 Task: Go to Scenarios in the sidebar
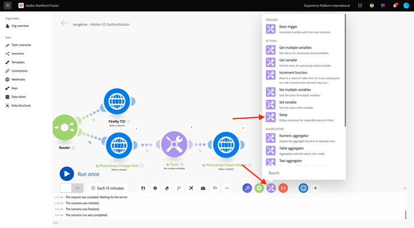click(x=14, y=54)
